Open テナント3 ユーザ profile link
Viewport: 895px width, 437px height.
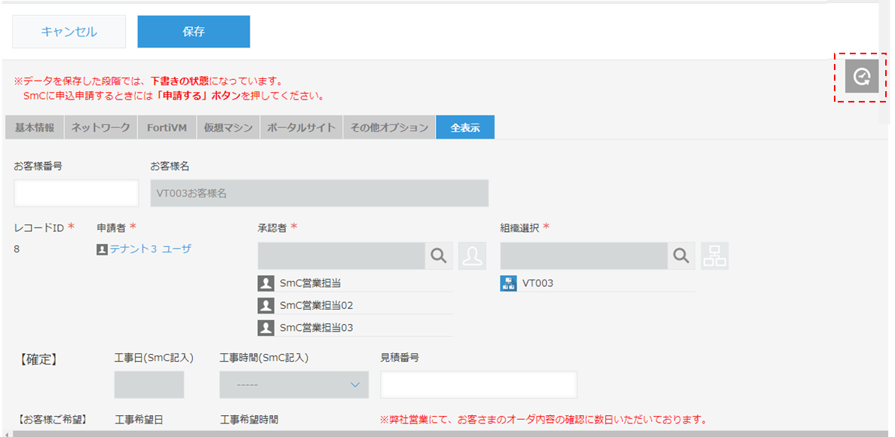point(151,249)
